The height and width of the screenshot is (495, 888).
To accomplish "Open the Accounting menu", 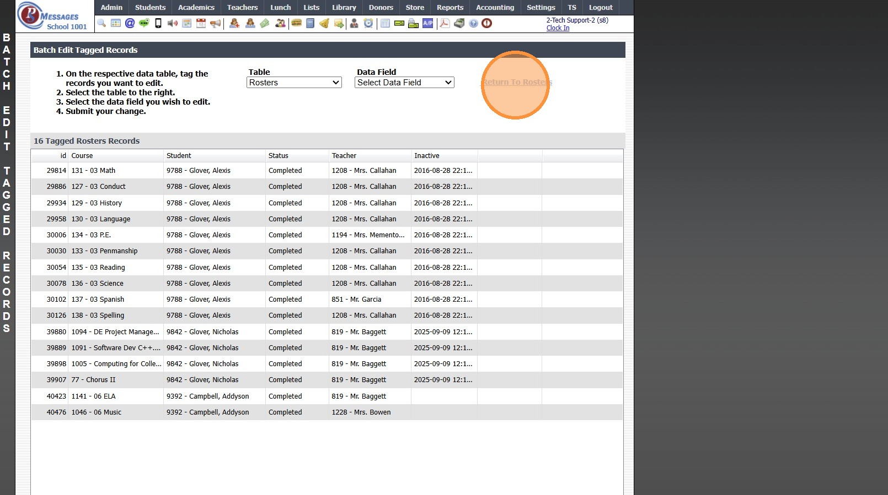I will (x=495, y=8).
